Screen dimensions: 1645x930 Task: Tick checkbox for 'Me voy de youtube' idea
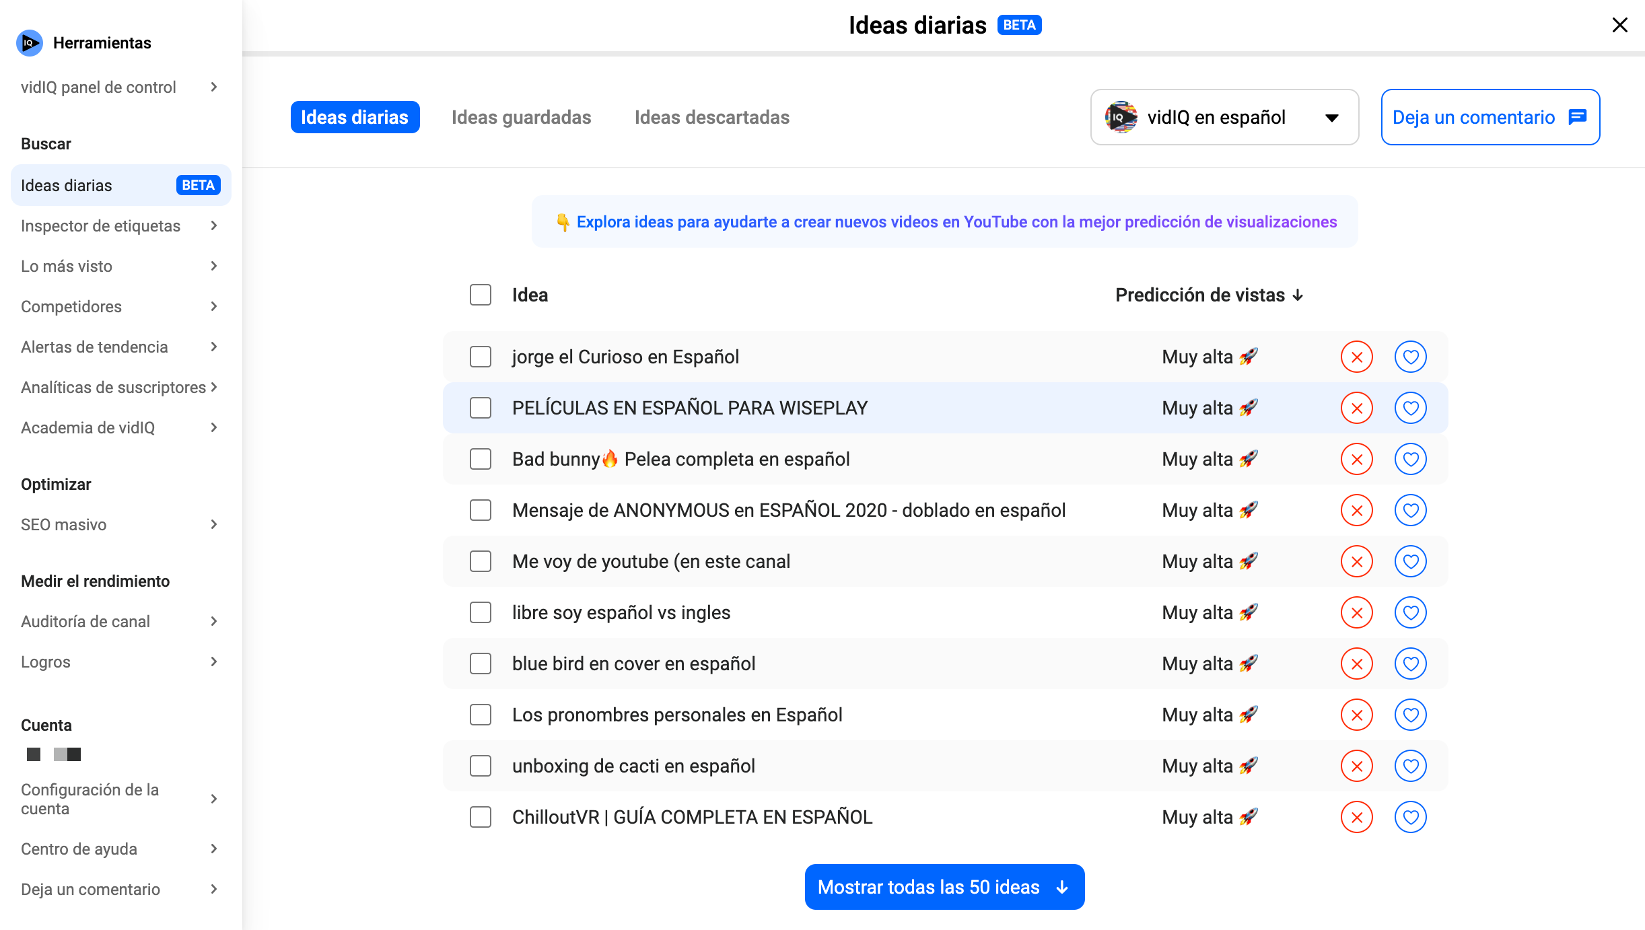tap(480, 561)
